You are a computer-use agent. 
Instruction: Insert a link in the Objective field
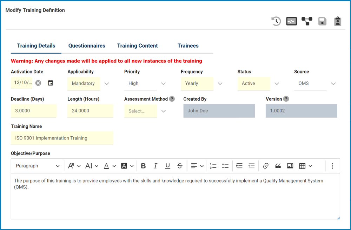[x=266, y=166]
